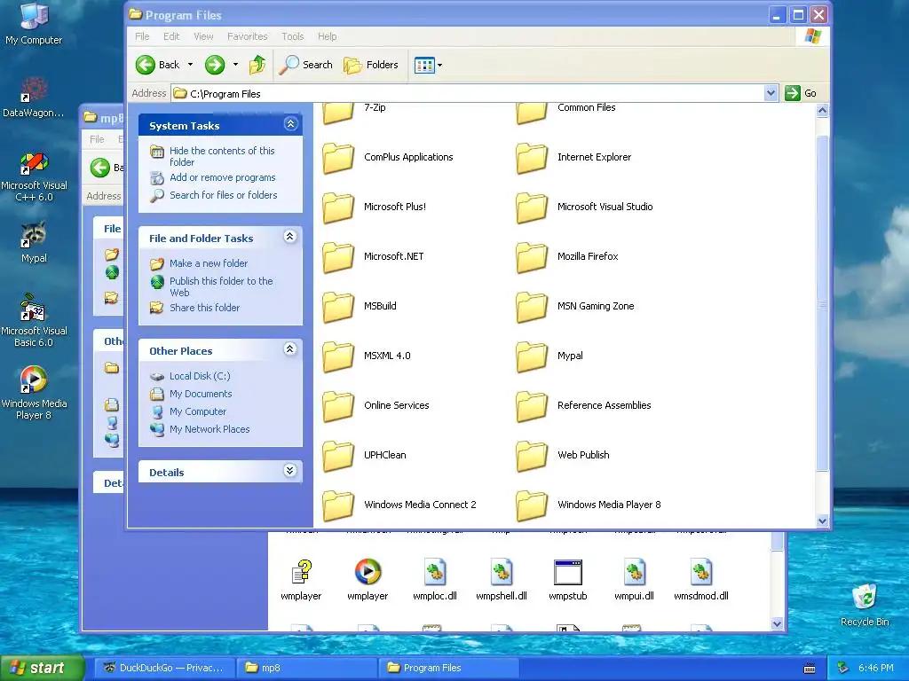
Task: Select the ComPlus Applications folder icon
Action: pyautogui.click(x=338, y=158)
